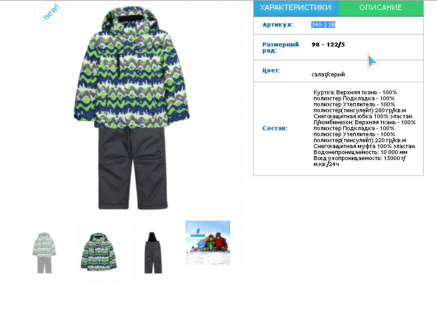Click the Размерный ряд label
Image resolution: width=437 pixels, height=309 pixels.
281,48
